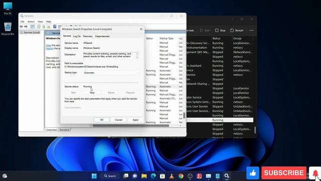
Task: Switch to Services app taskbar icon
Action: tap(227, 176)
